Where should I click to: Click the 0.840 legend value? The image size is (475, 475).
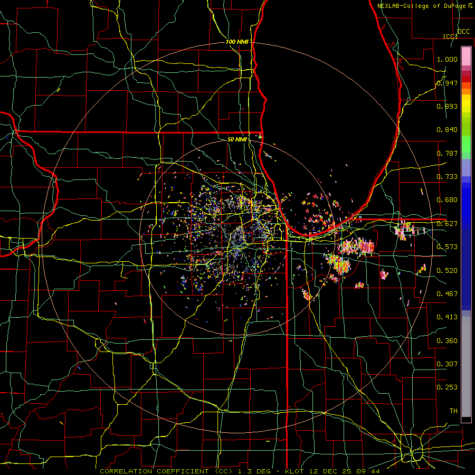[x=447, y=130]
